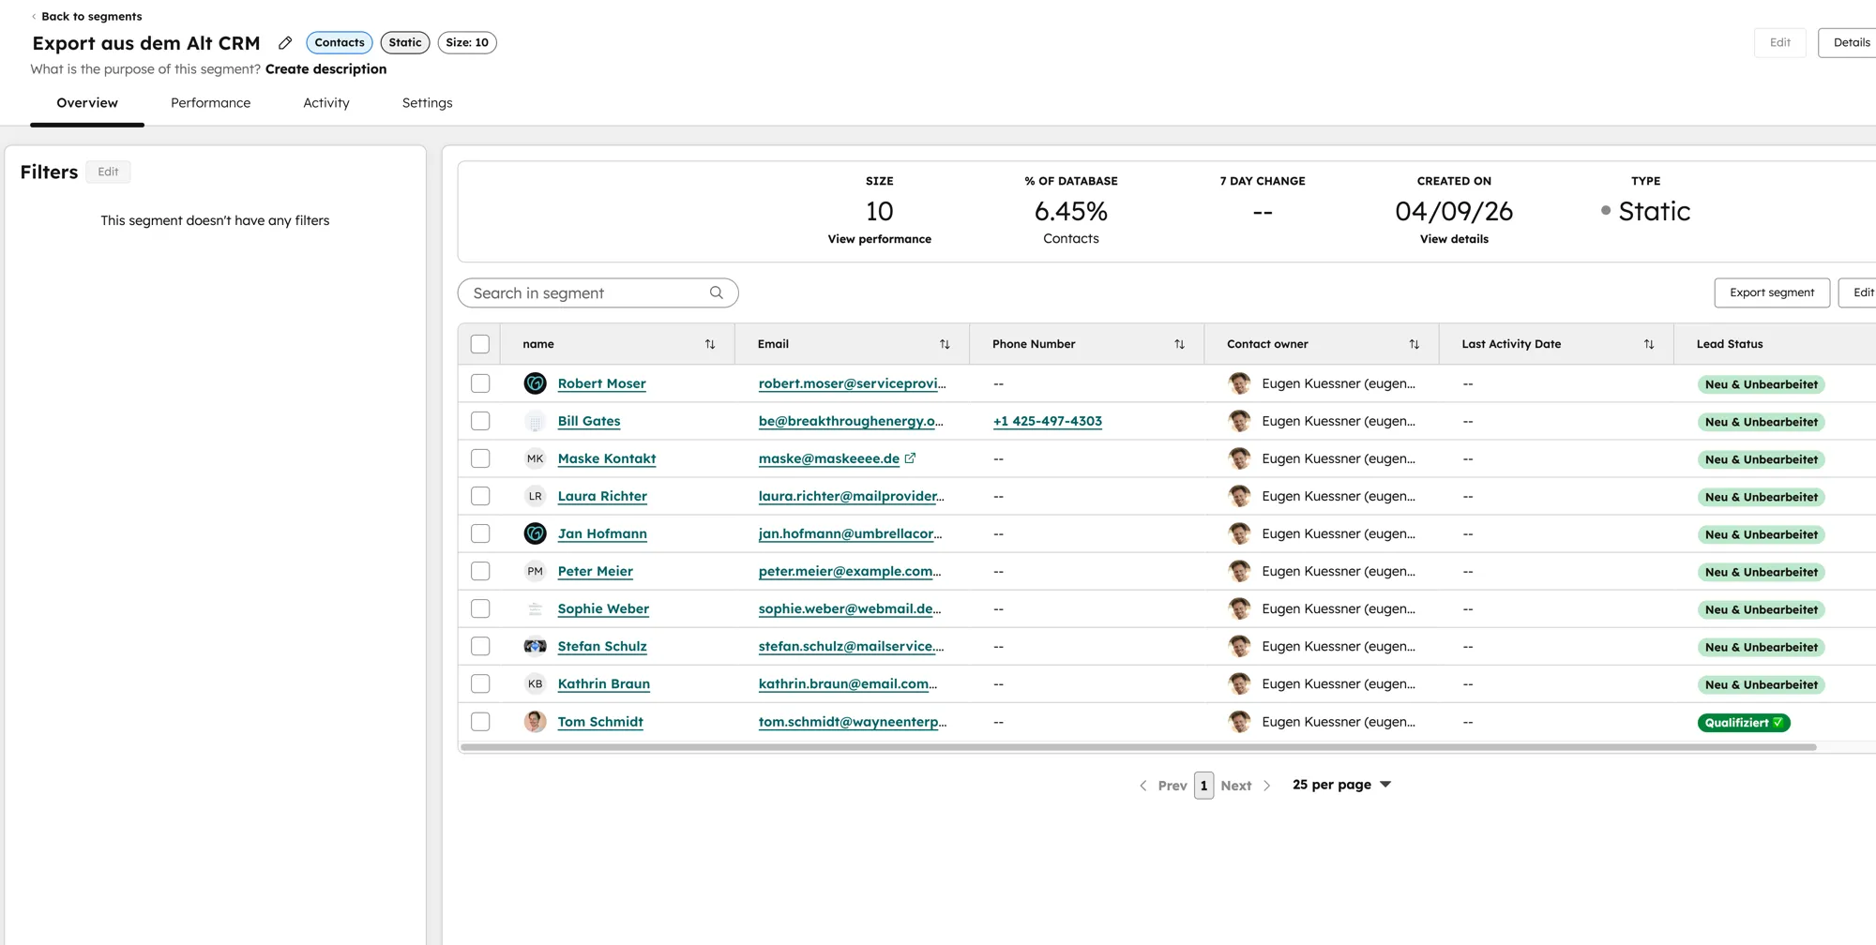This screenshot has height=945, width=1876.
Task: Check the Bill Gates row checkbox
Action: (479, 420)
